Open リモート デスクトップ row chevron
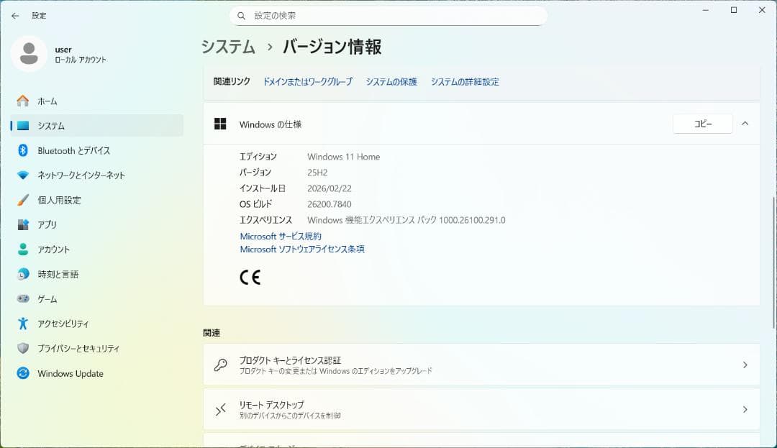The width and height of the screenshot is (777, 448). point(745,409)
